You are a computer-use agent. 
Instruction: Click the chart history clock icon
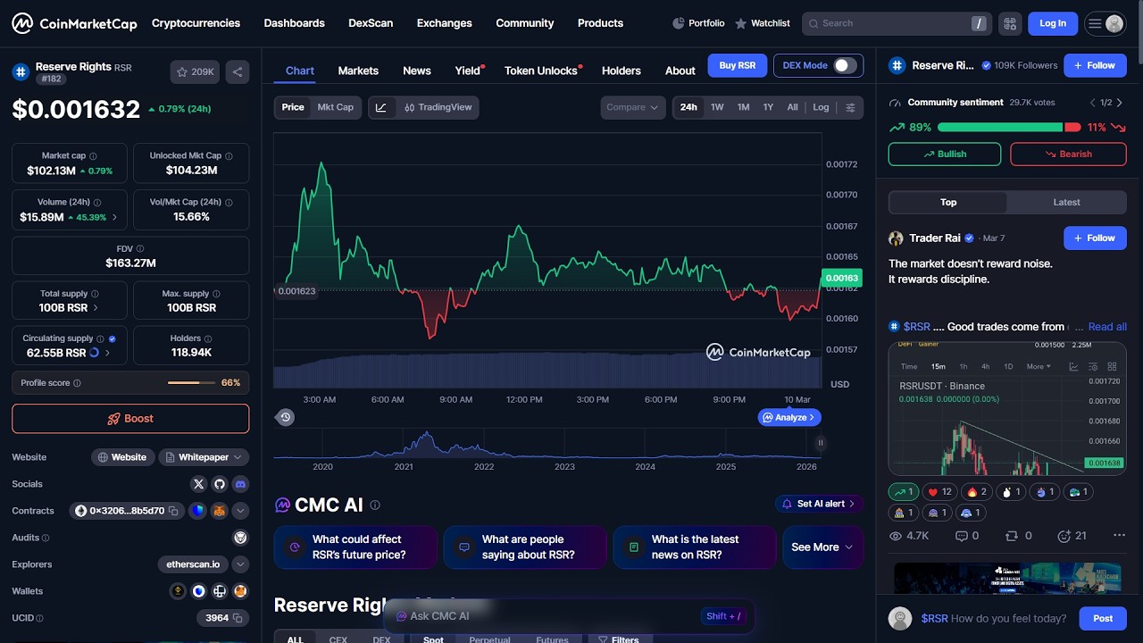point(285,417)
